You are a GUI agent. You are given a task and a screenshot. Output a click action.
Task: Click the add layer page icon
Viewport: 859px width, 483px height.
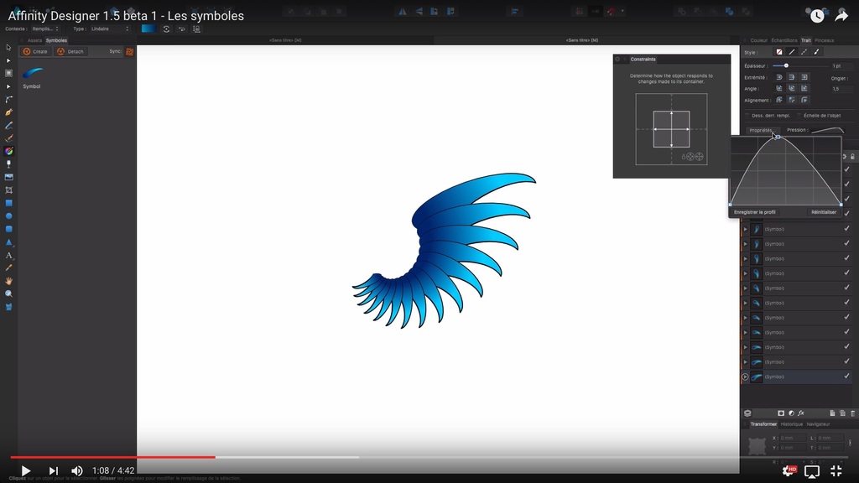tap(832, 413)
